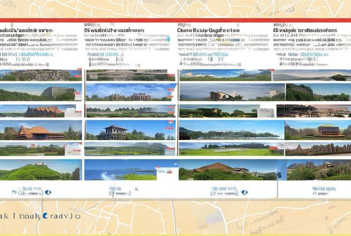Click the eye icon beside the first column's footer text

[x=48, y=192]
